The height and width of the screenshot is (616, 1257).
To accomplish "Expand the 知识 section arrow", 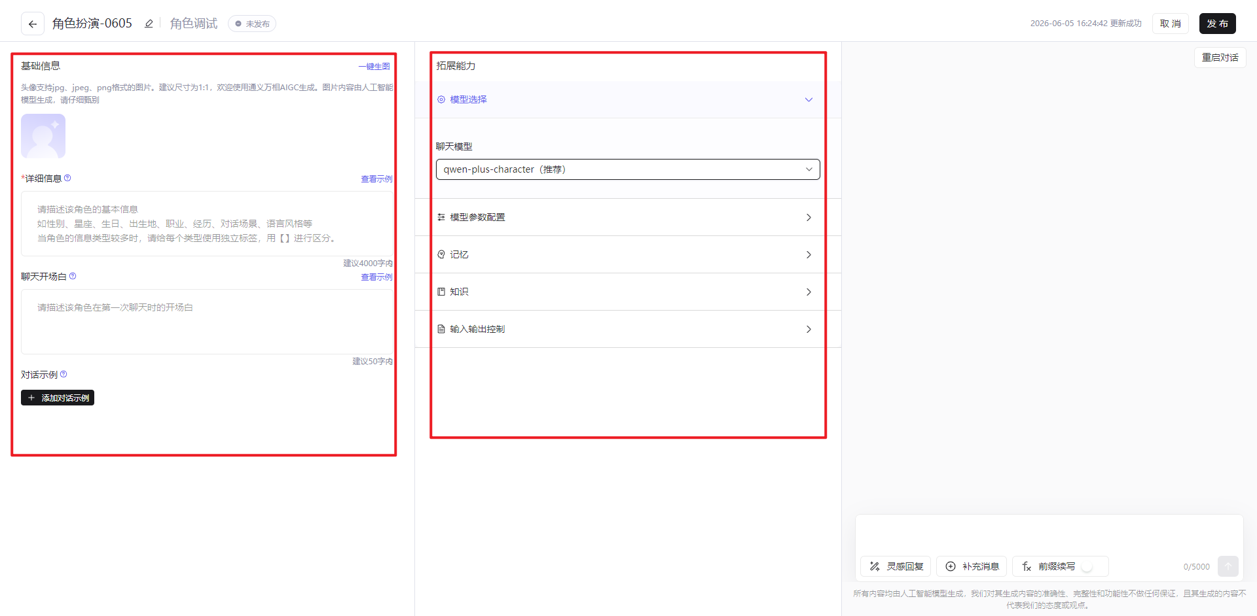I will (x=809, y=292).
